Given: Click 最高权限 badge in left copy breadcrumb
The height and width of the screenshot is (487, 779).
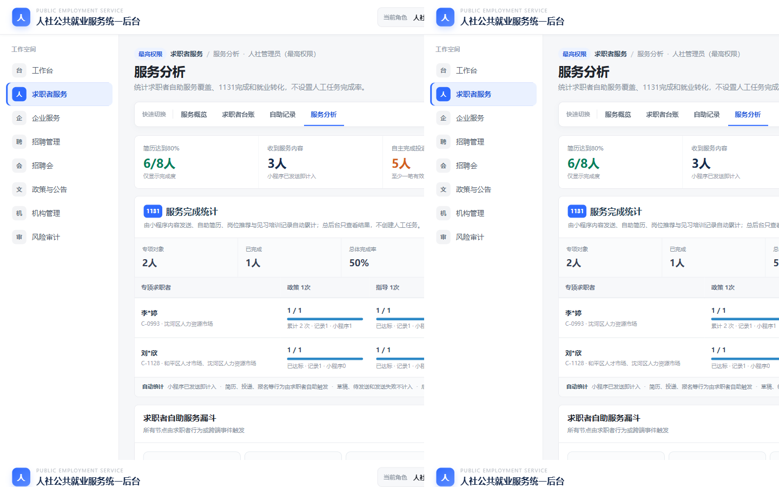Looking at the screenshot, I should (x=150, y=54).
